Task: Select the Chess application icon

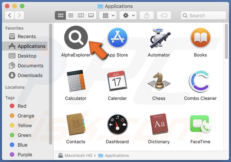Action: coord(159,81)
